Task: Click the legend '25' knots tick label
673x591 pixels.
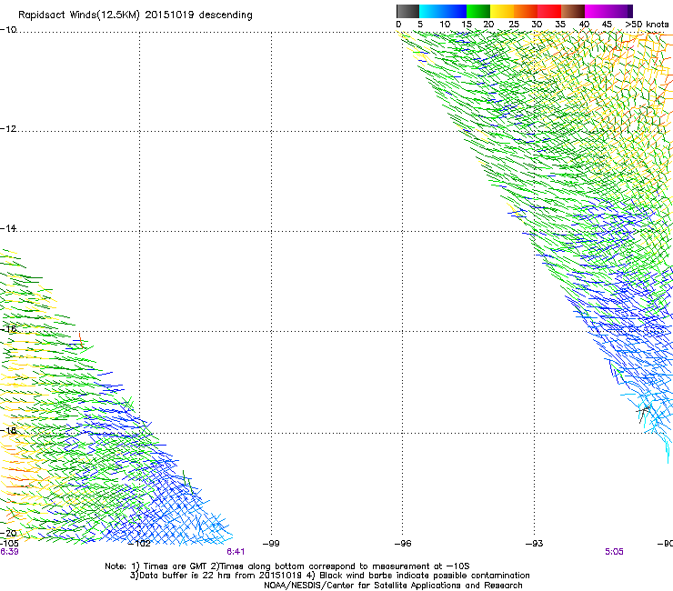Action: pyautogui.click(x=514, y=25)
